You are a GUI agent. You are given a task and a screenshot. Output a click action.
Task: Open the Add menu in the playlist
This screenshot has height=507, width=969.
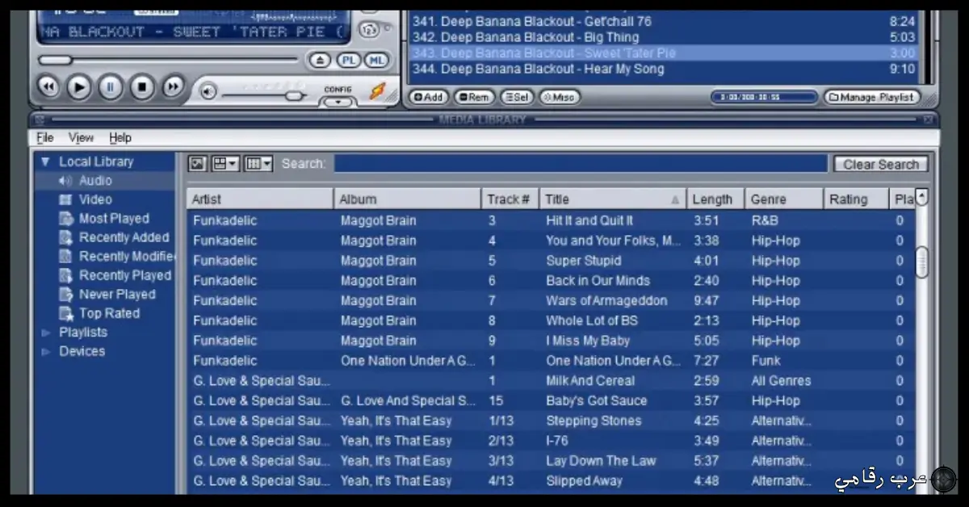pos(428,97)
